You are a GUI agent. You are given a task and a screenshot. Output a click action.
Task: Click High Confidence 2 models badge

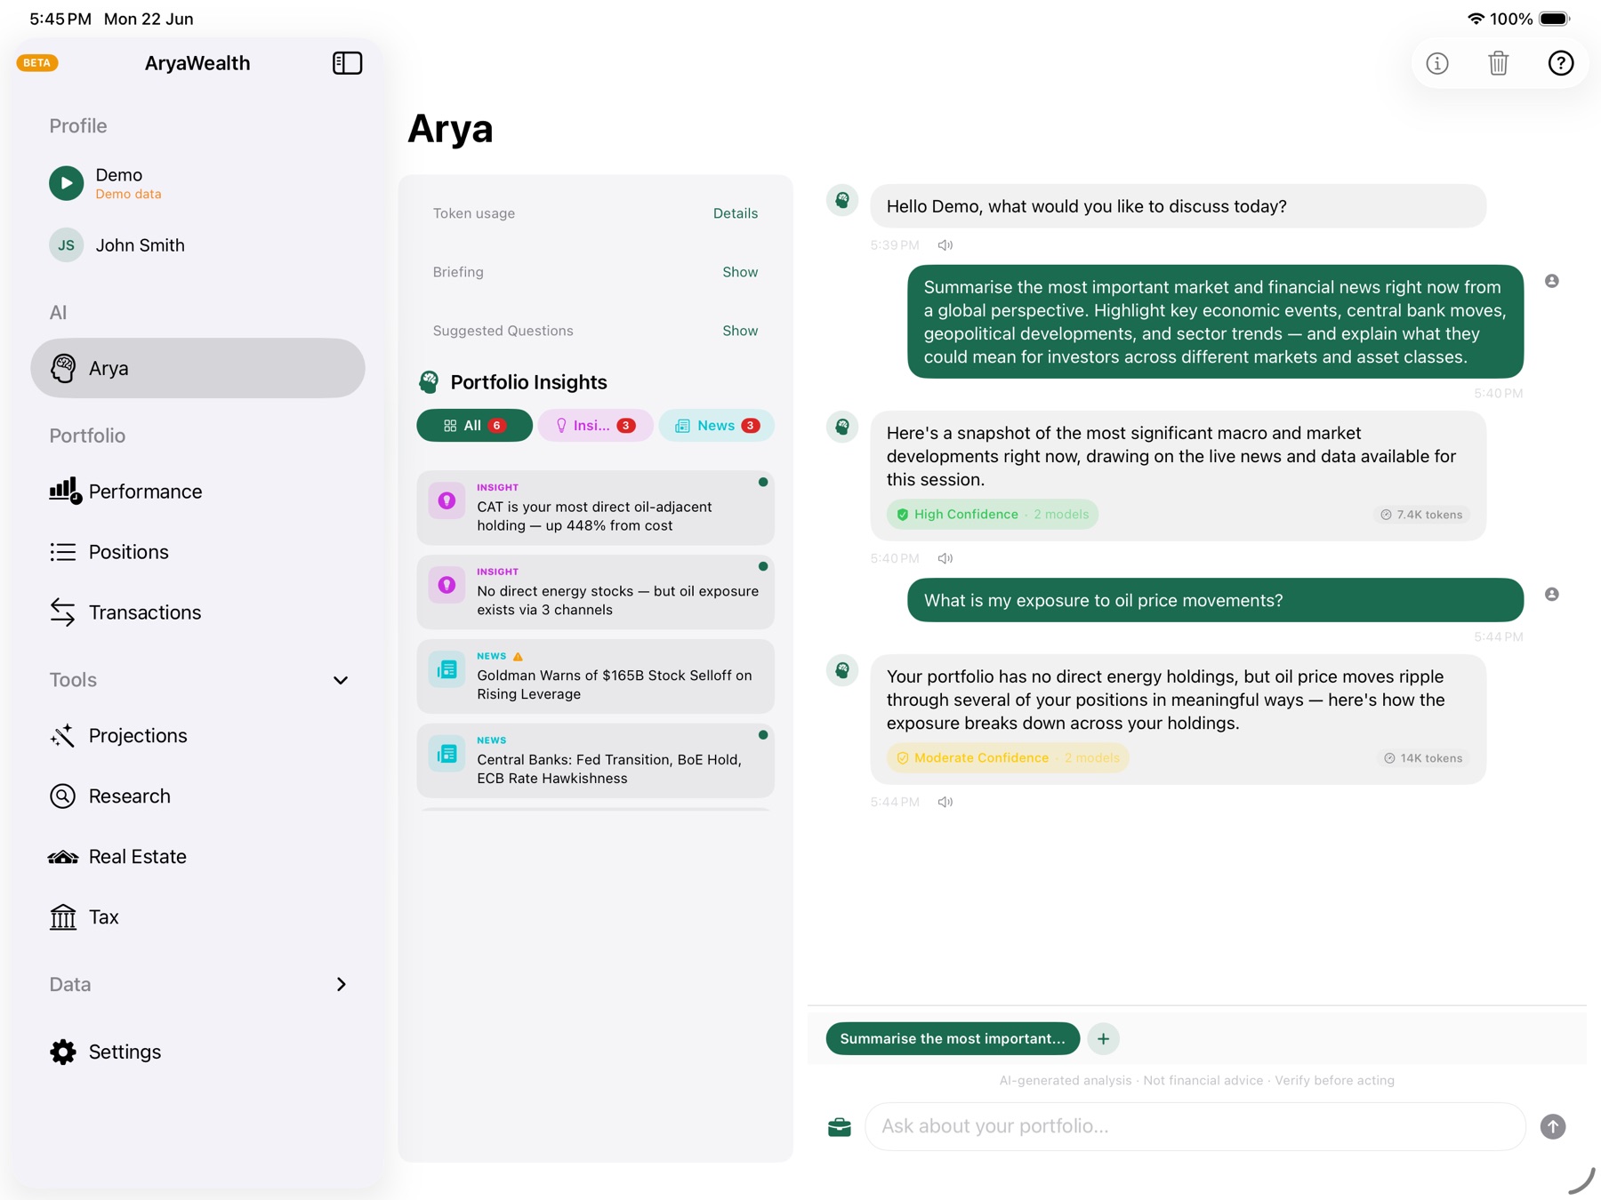[x=992, y=515]
